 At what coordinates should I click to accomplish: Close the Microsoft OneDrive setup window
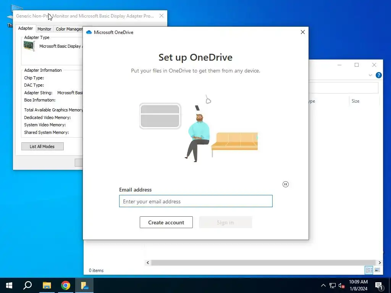tap(303, 32)
